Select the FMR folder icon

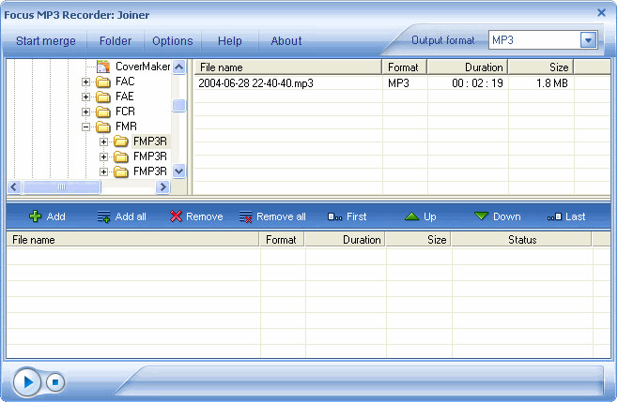103,127
